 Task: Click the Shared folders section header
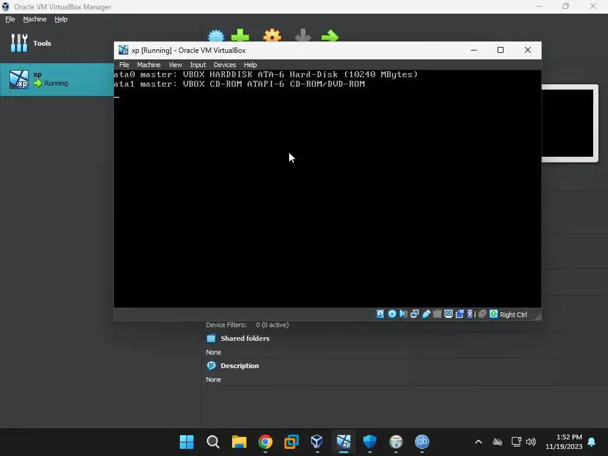[245, 338]
